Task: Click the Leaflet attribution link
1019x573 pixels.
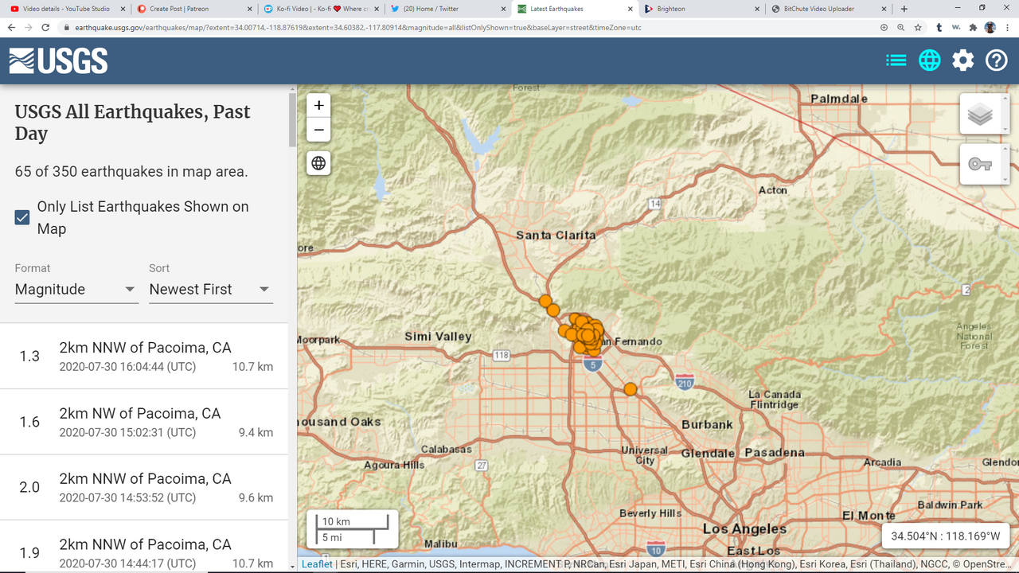Action: (317, 564)
